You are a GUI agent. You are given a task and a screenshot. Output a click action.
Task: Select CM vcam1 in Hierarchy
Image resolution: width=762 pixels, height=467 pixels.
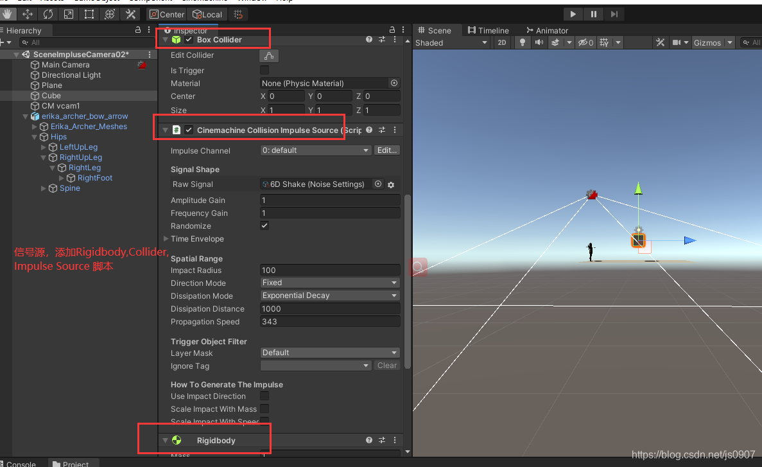(60, 105)
